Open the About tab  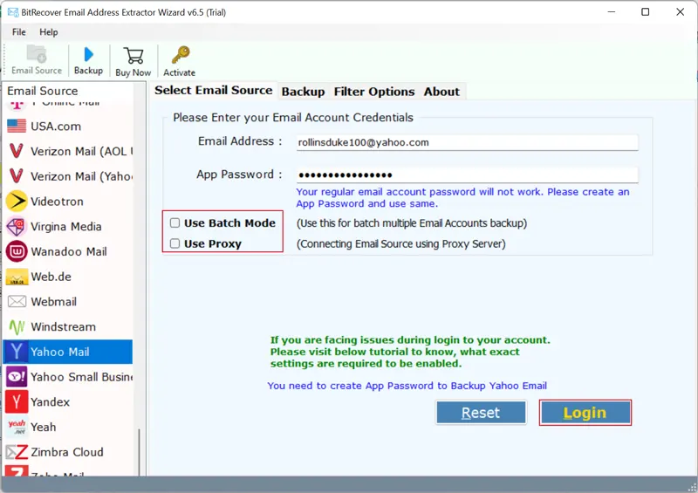tap(441, 92)
